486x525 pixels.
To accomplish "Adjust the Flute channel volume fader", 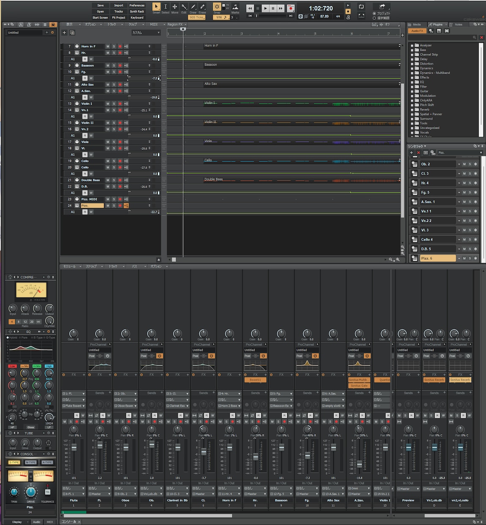I will click(x=74, y=448).
